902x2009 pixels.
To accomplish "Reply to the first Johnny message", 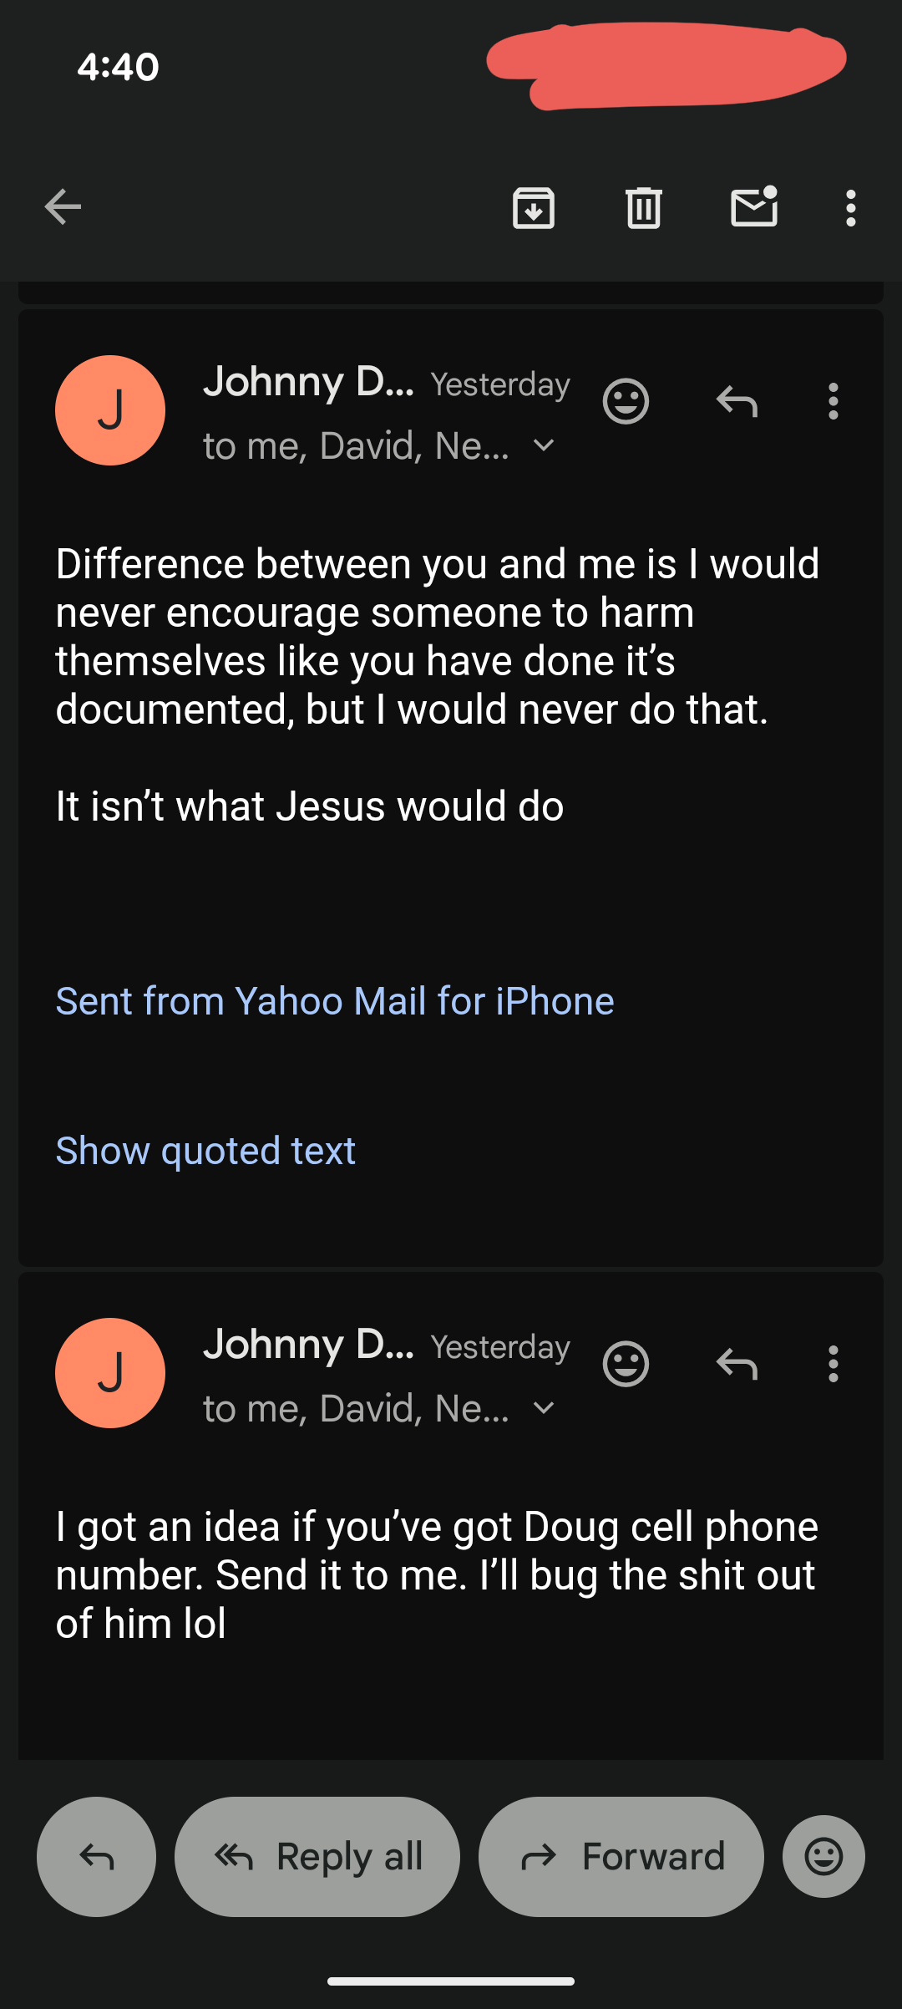I will pos(737,402).
